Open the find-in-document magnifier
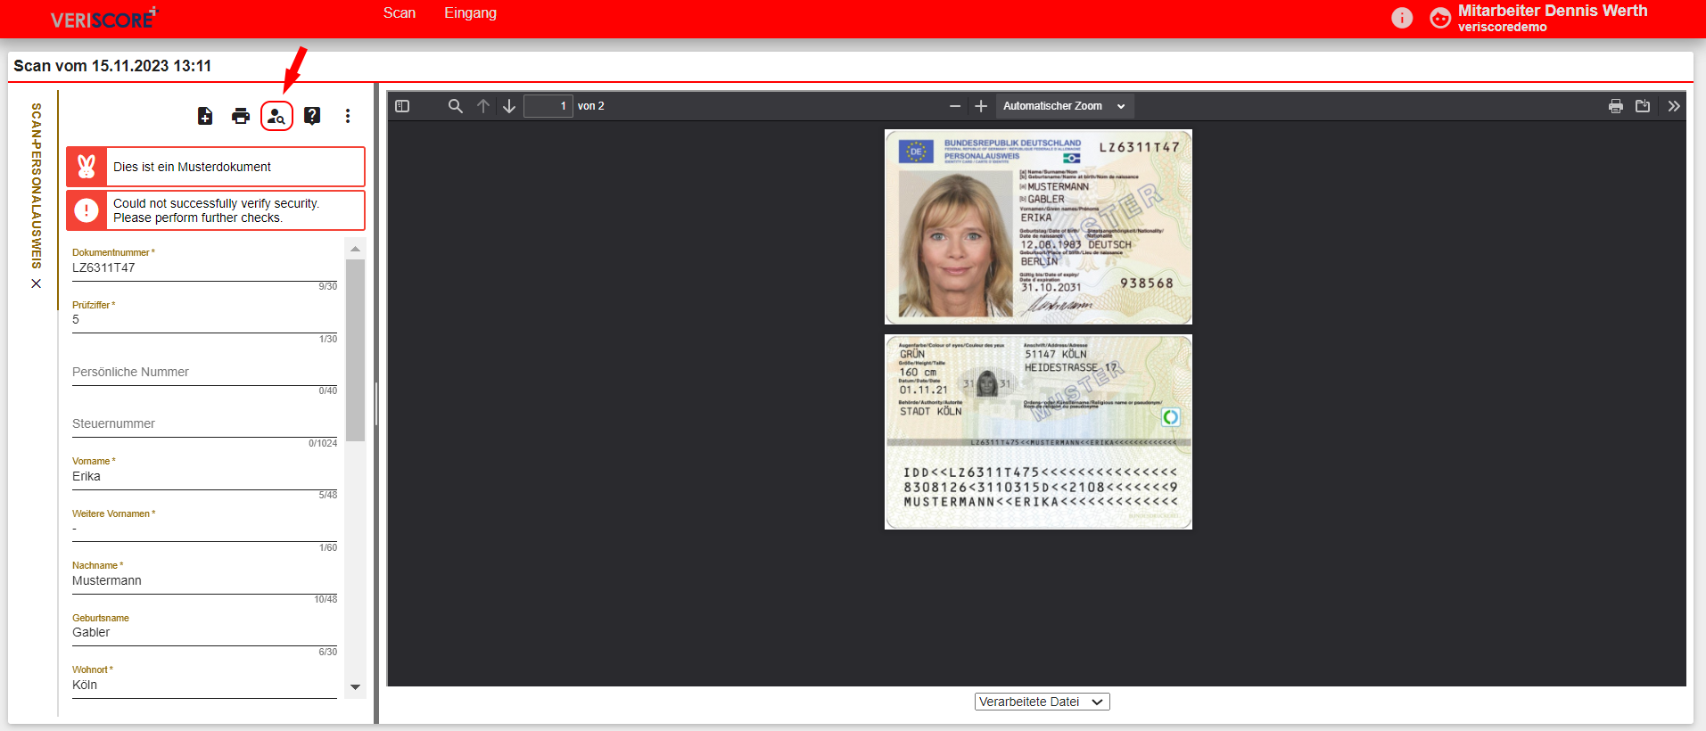Viewport: 1706px width, 731px height. click(456, 106)
